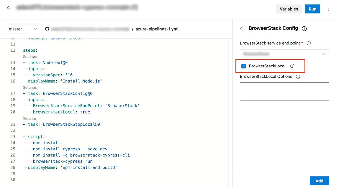Open Settings link above BrowserStackConfig task

30,87
